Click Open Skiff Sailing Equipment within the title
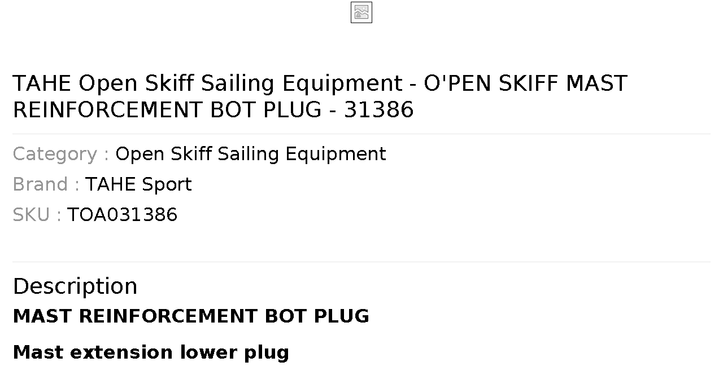 (x=241, y=83)
